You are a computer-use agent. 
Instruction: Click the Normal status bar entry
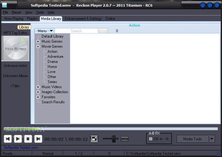point(48,154)
